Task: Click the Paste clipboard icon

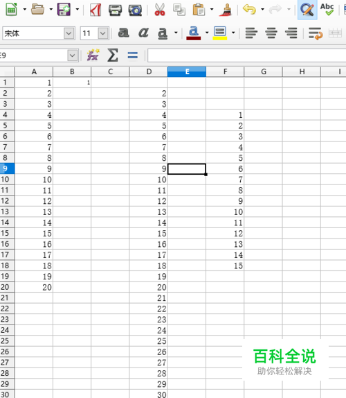Action: coord(199,10)
